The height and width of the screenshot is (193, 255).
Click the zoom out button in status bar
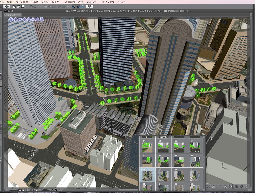24,190
